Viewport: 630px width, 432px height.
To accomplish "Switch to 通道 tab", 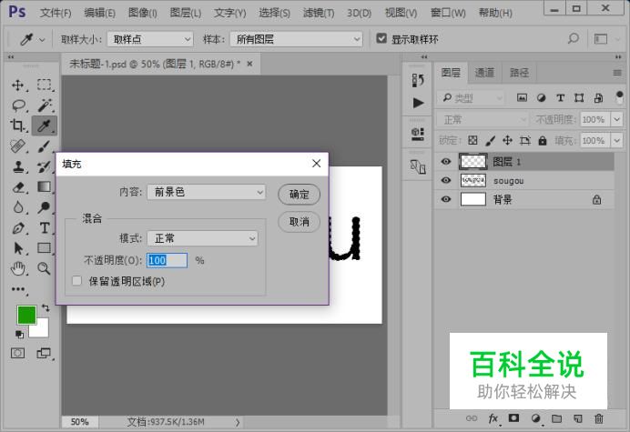I will (484, 73).
